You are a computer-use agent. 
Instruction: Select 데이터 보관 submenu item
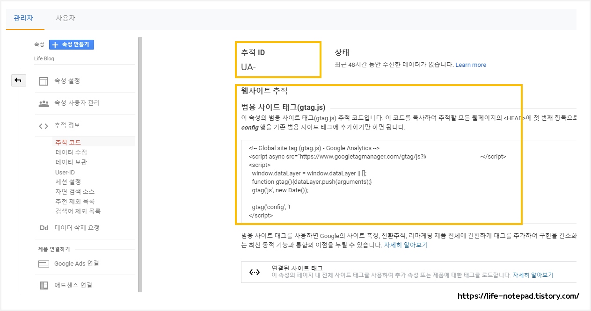71,162
